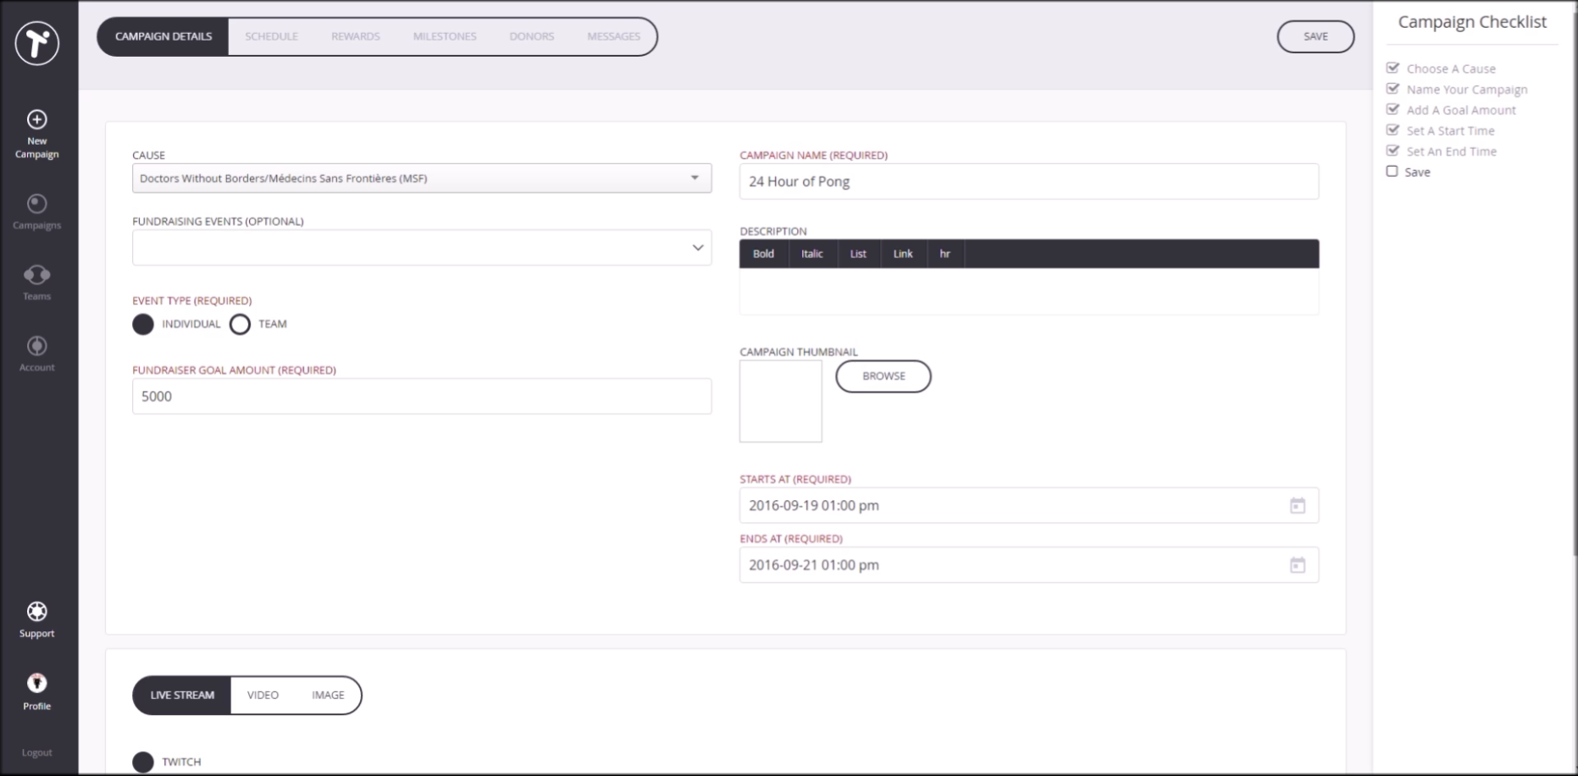Select the Live Stream tab
Viewport: 1578px width, 776px height.
[182, 695]
